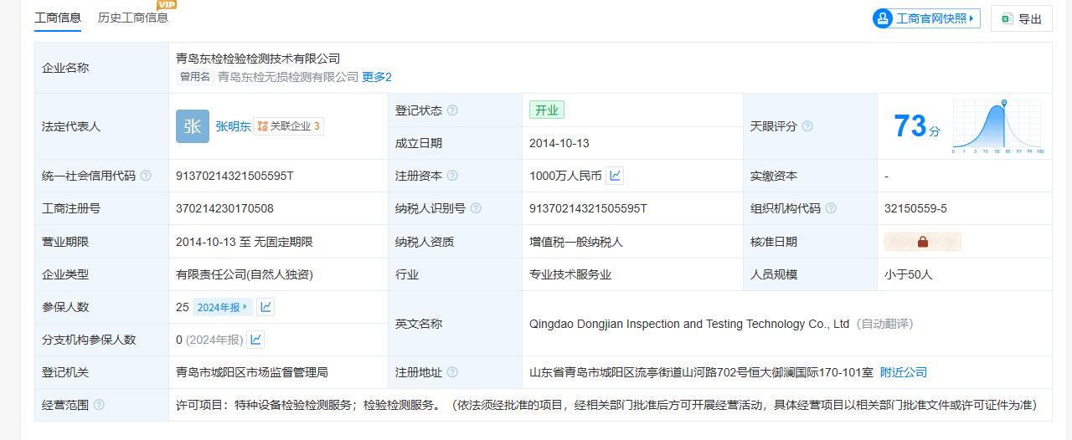This screenshot has width=1072, height=440.
Task: Click help icon beside 统一社会信用代码
Action: tap(146, 176)
